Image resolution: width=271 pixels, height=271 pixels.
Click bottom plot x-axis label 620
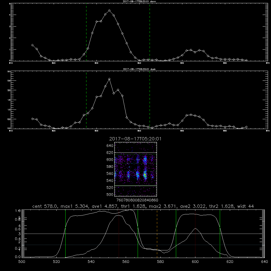(230, 262)
